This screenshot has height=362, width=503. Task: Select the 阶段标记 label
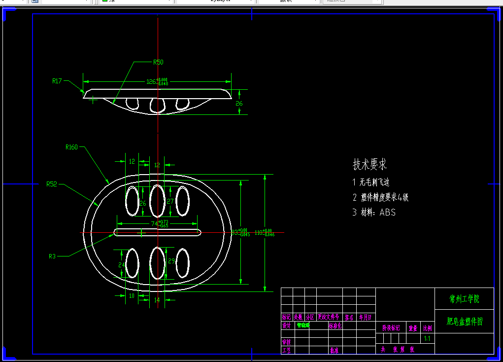click(391, 328)
